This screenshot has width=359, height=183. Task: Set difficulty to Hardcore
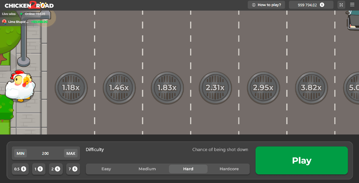(x=229, y=169)
